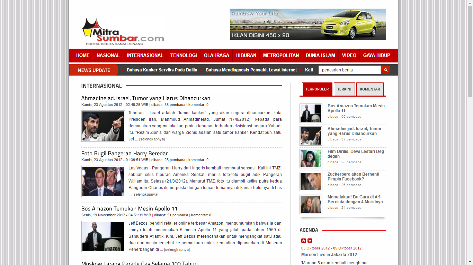Click the Jeff Bezos thumbnail in main list

click(x=103, y=236)
